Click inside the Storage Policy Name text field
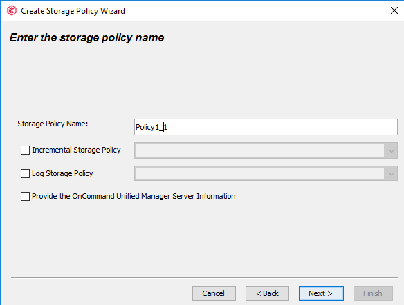 tap(266, 127)
